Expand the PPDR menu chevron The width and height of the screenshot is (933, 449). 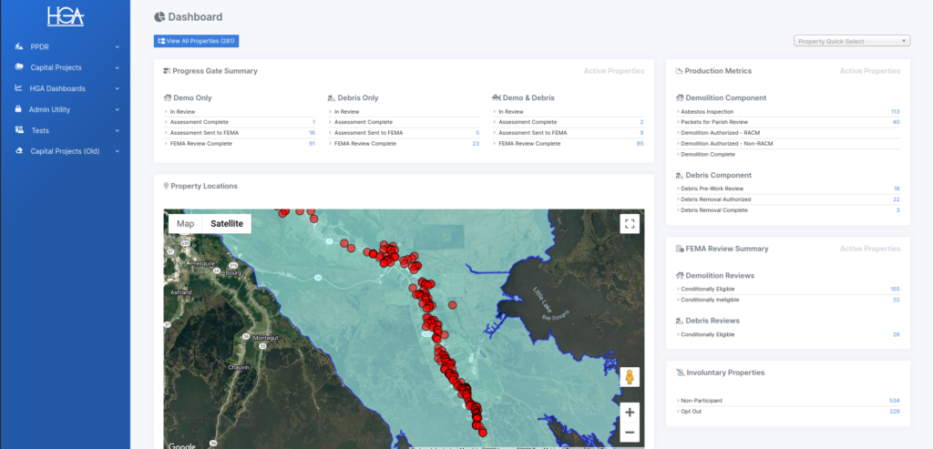pyautogui.click(x=118, y=46)
